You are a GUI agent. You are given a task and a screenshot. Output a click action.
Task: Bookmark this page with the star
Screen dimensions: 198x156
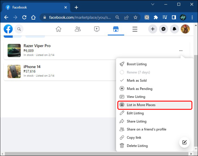[x=135, y=17]
